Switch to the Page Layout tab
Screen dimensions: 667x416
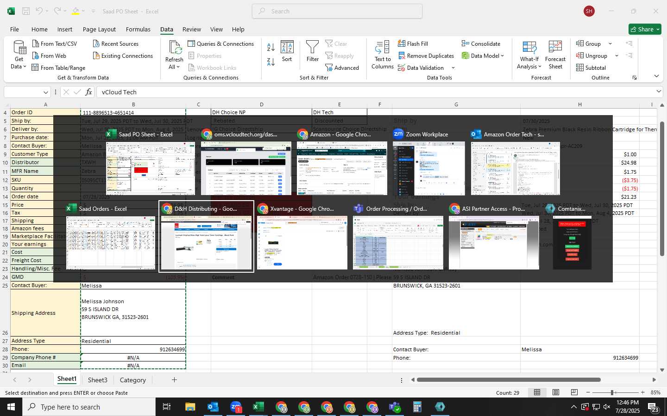coord(99,29)
